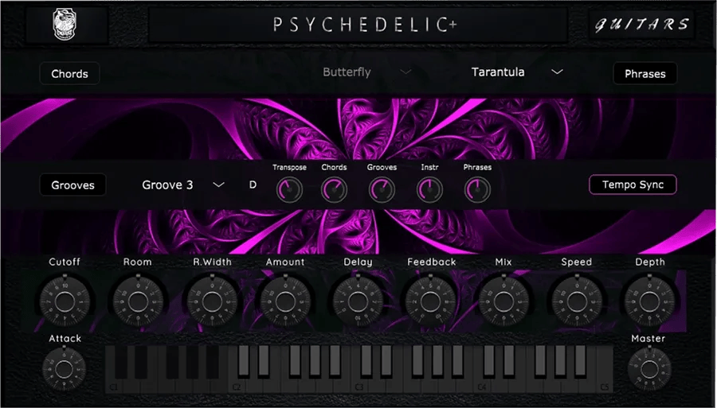Enable Tempo Sync
This screenshot has width=717, height=408.
coord(633,185)
